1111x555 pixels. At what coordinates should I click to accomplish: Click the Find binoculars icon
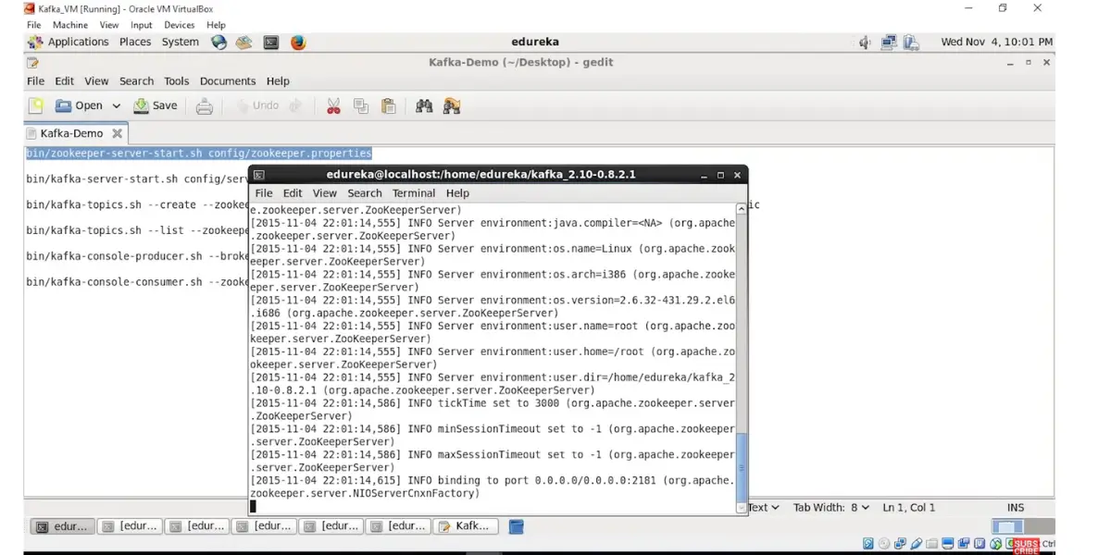pos(424,106)
